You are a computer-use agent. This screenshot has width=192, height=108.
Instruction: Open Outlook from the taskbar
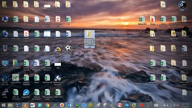[69, 105]
